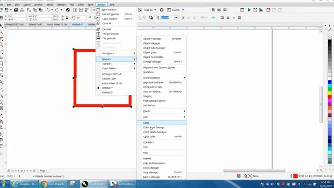This screenshot has width=334, height=188.
Task: Open the Bitmaps menu
Action: (62, 5)
